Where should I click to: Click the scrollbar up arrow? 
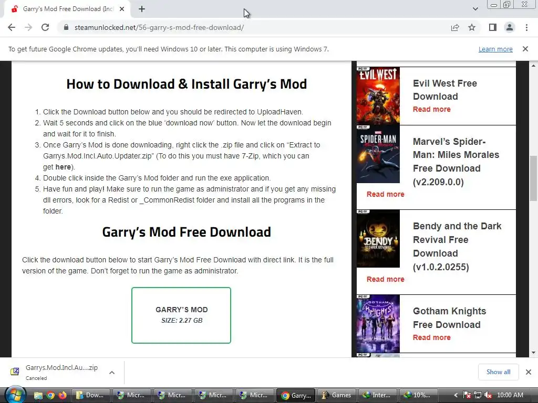tap(533, 65)
